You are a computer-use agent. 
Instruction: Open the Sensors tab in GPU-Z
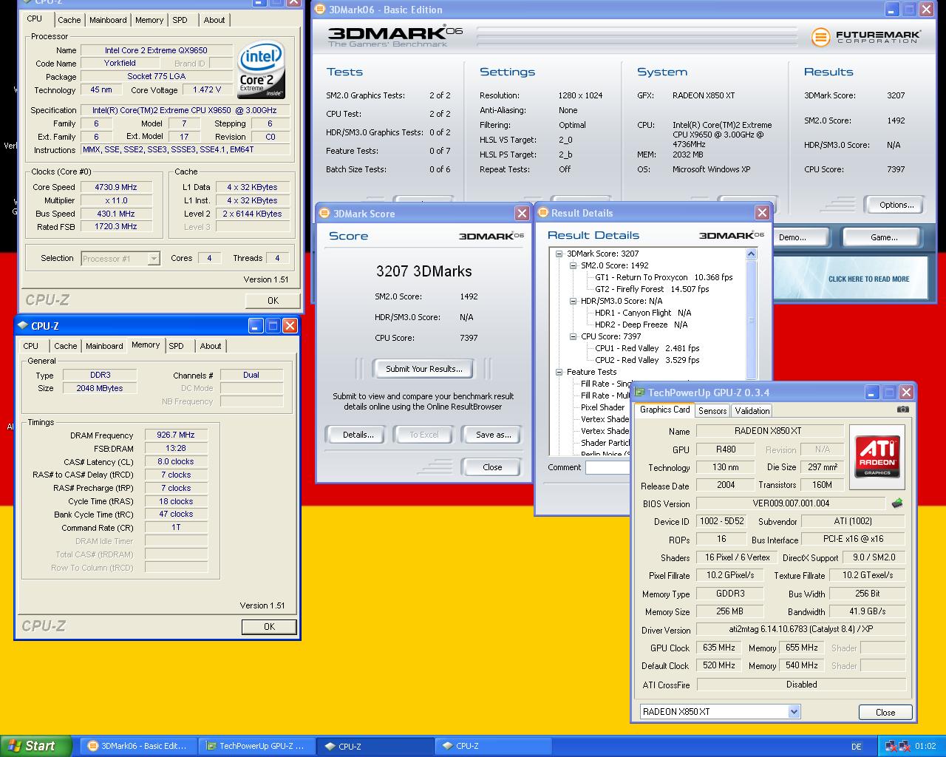tap(712, 410)
